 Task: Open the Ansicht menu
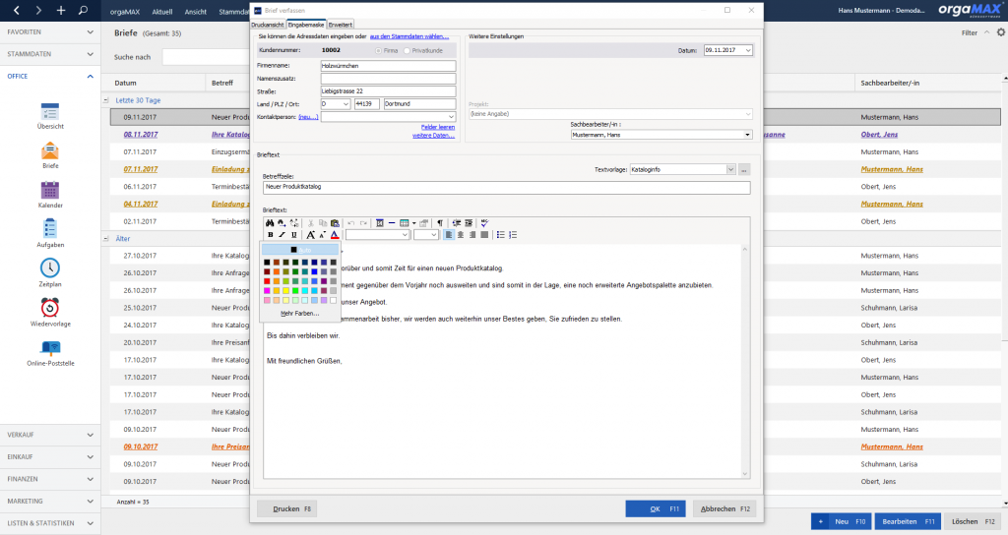click(196, 12)
